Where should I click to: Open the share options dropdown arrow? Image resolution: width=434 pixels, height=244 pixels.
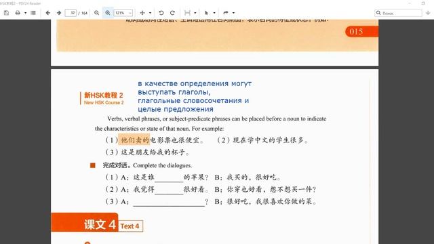pyautogui.click(x=233, y=13)
